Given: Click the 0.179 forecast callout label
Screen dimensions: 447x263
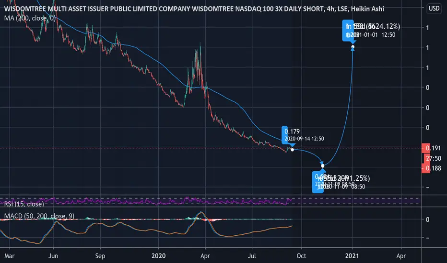Looking at the screenshot, I should click(x=292, y=131).
